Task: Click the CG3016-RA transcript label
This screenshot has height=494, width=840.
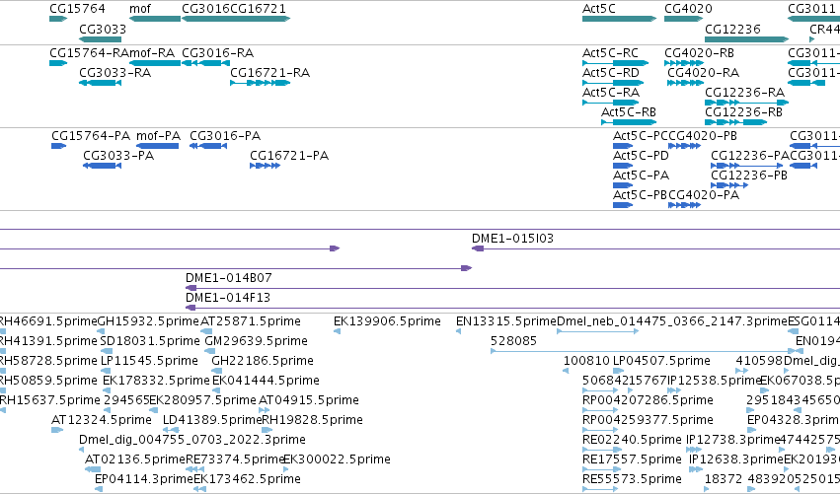Action: [x=217, y=53]
